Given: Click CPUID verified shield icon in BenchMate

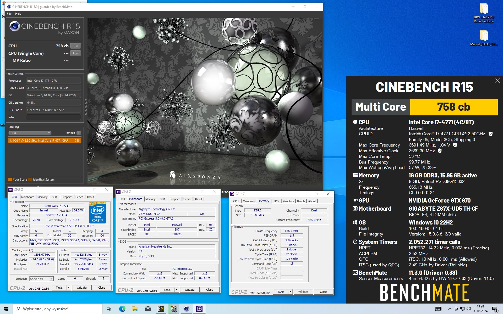Looking at the screenshot, I should (490, 134).
